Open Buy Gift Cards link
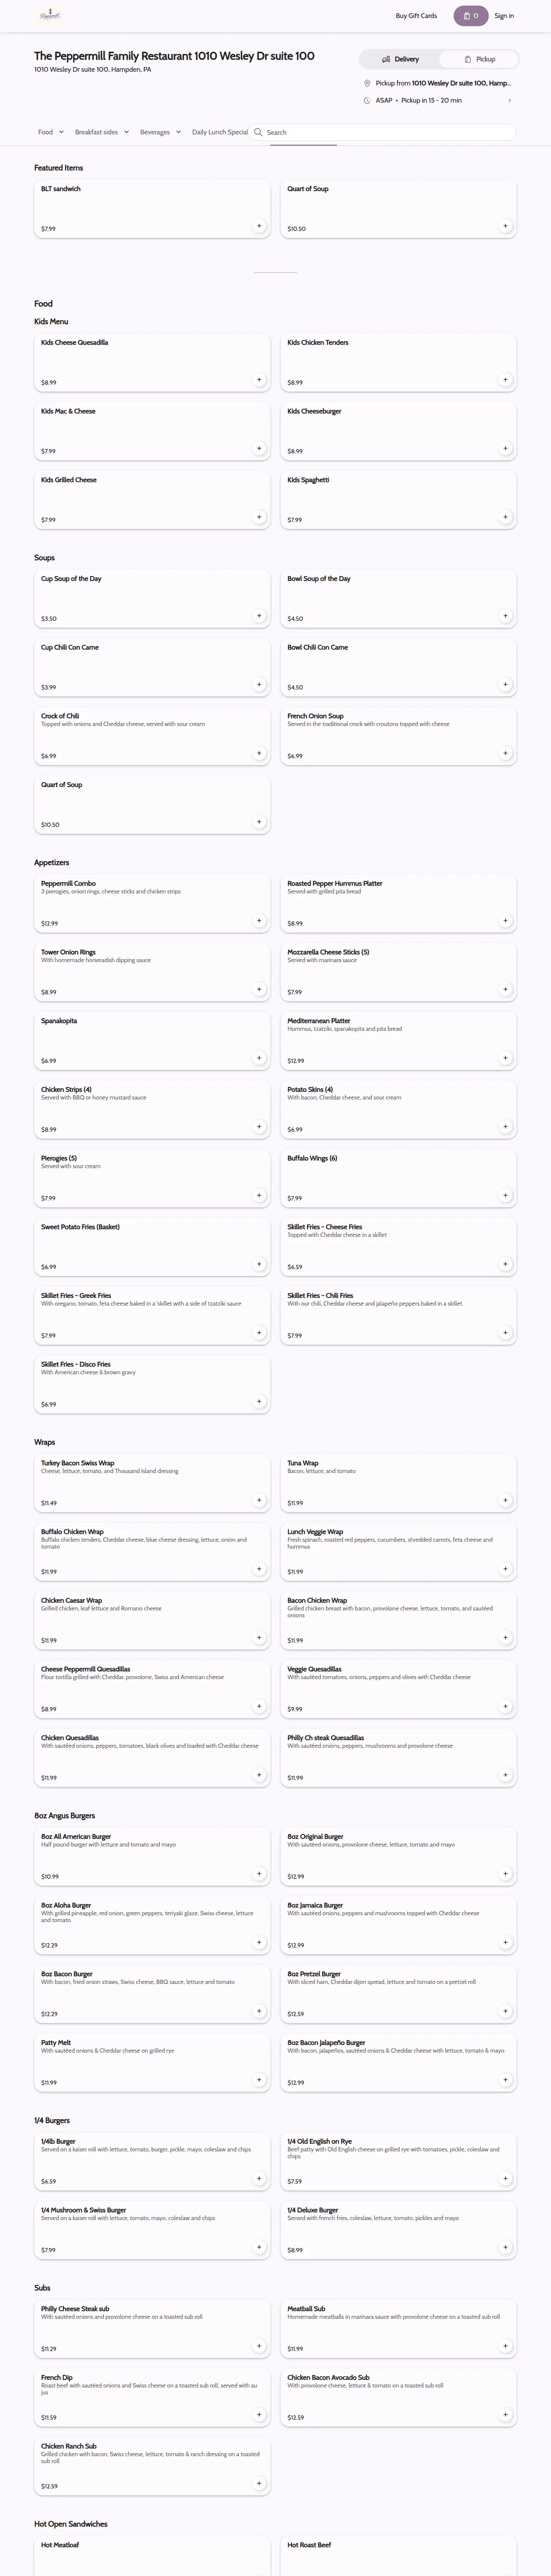The image size is (551, 2576). point(416,16)
